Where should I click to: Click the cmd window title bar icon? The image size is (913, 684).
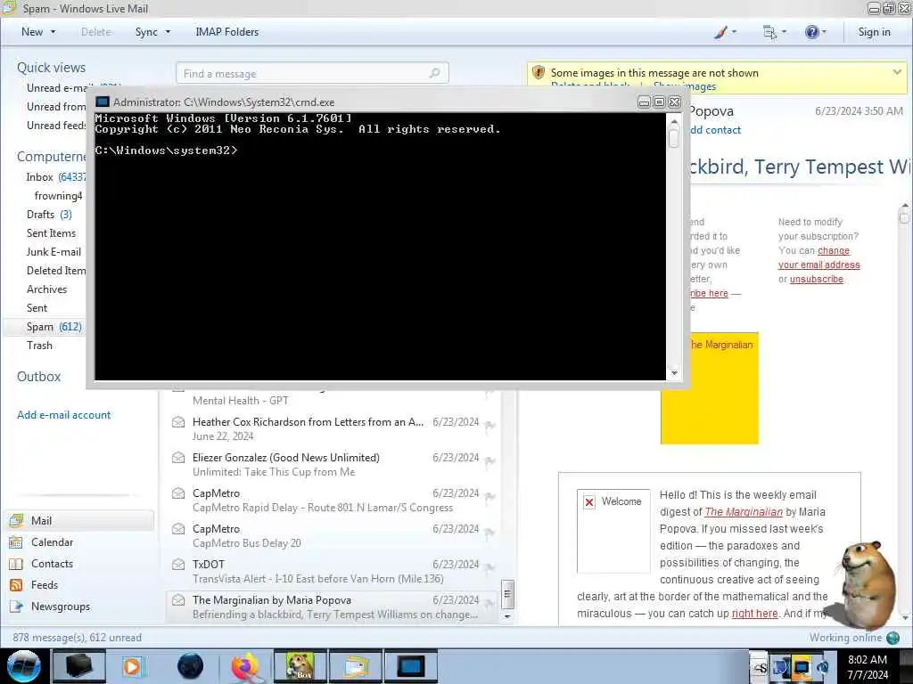(103, 102)
